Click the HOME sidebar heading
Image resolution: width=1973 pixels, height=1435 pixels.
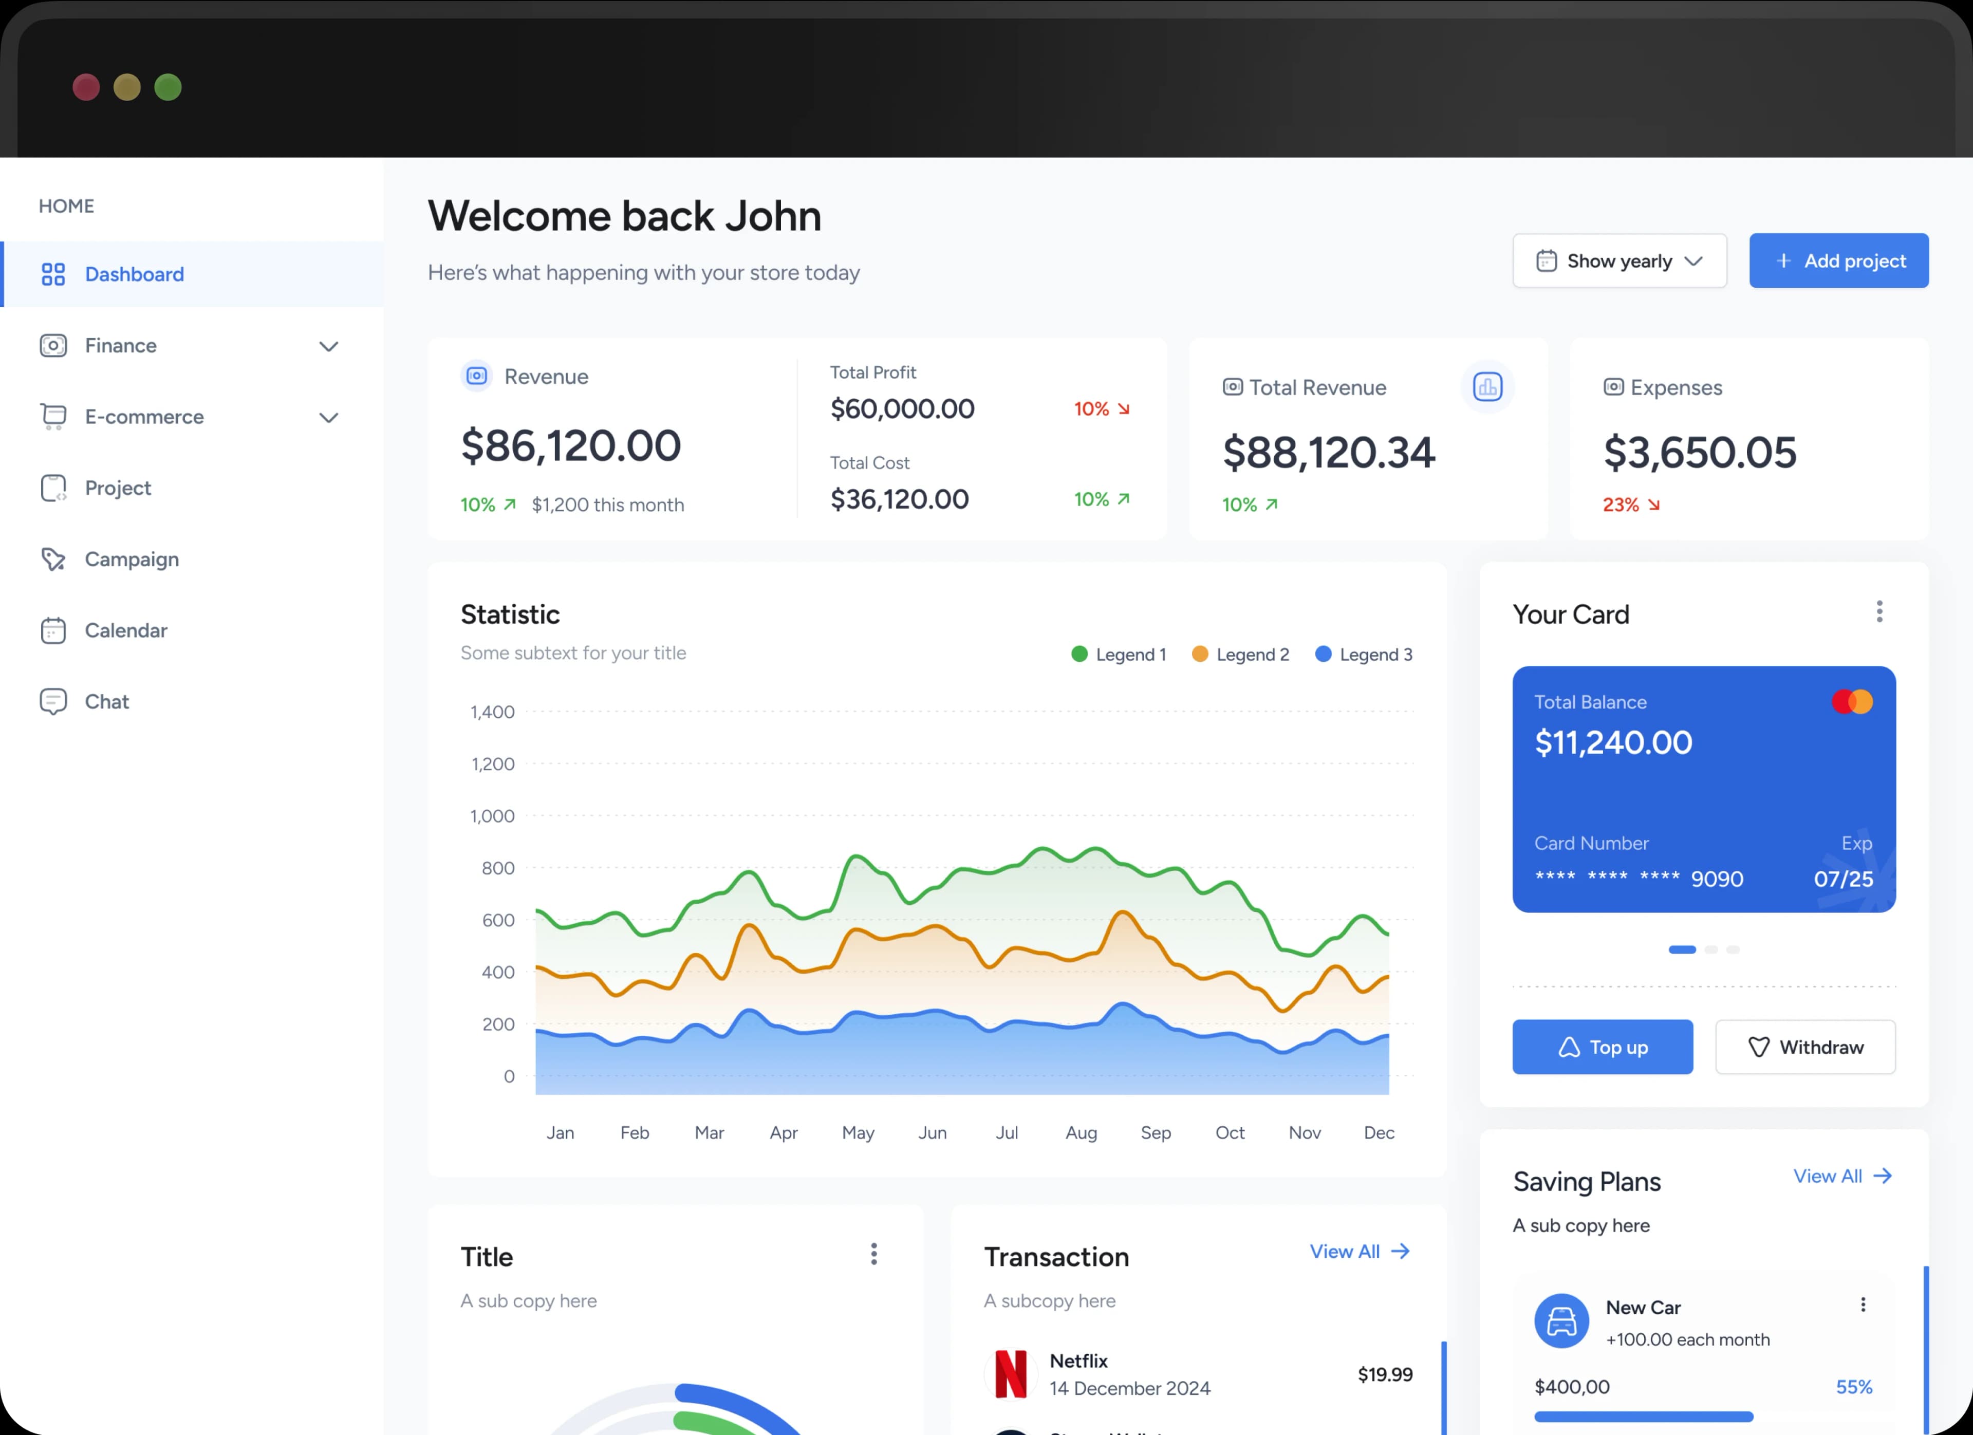[x=66, y=206]
